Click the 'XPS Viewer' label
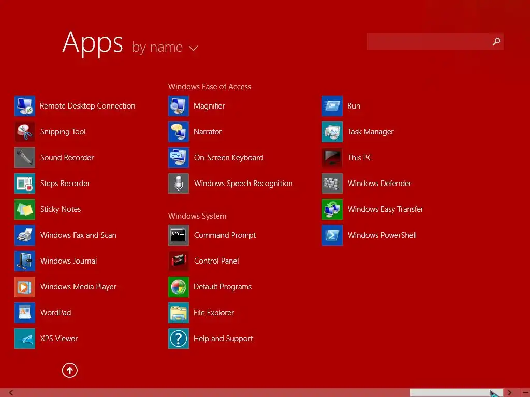530x397 pixels. (59, 339)
